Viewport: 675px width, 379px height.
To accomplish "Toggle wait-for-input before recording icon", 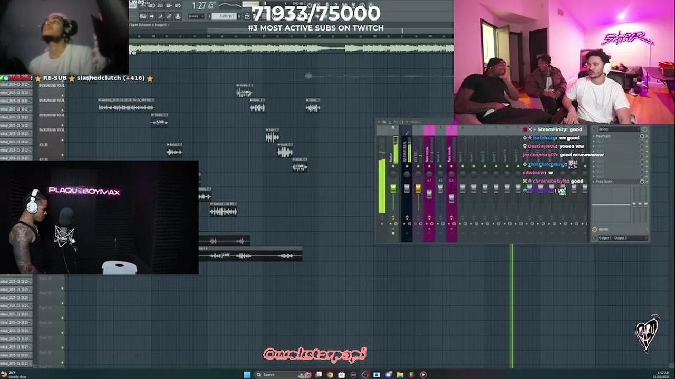I will (x=151, y=5).
